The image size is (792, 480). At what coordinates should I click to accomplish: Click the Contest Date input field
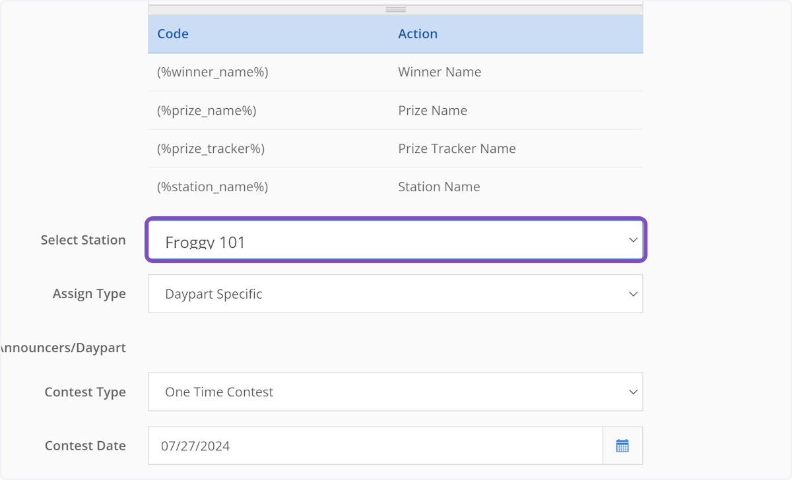coord(375,446)
